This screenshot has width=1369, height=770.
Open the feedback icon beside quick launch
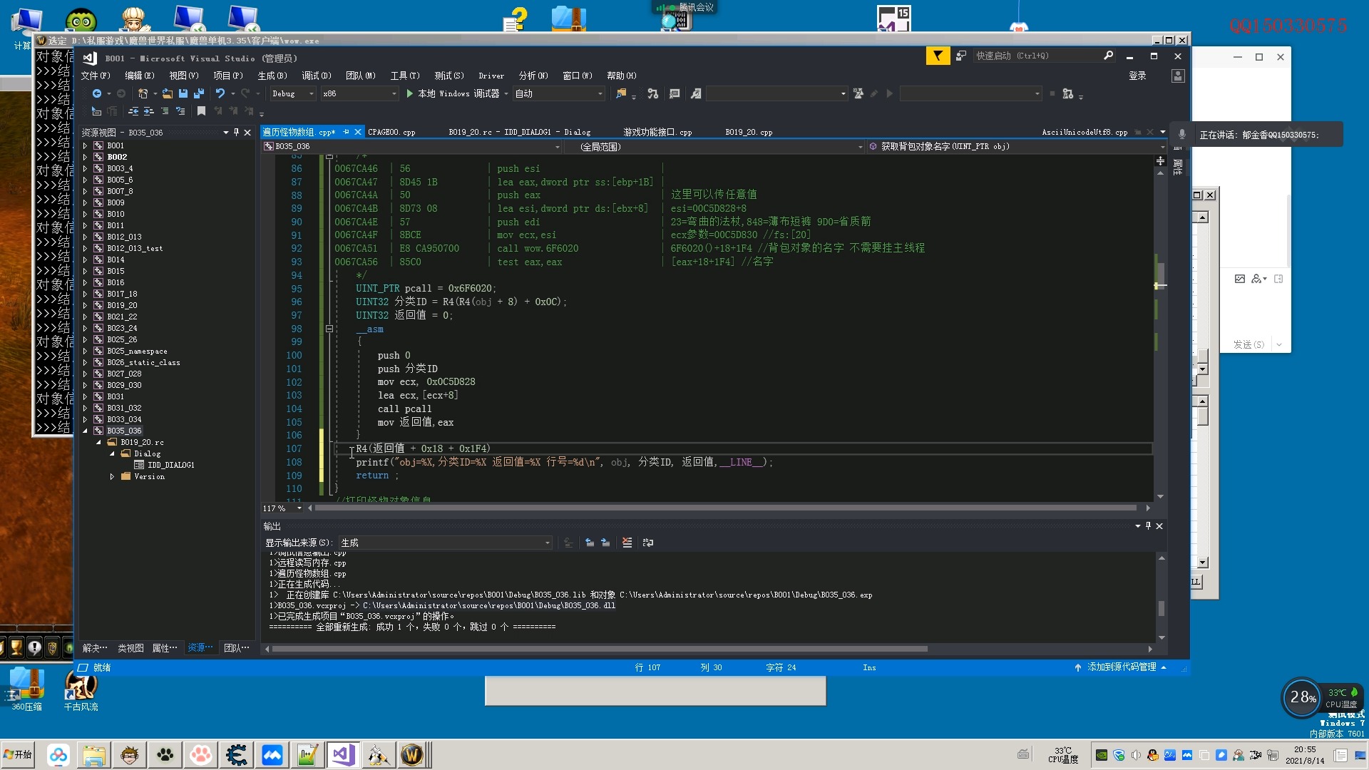pos(961,56)
